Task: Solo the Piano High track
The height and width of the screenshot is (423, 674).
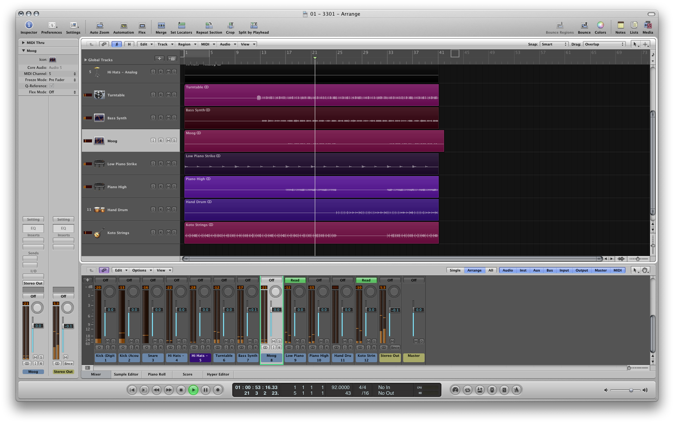Action: pyautogui.click(x=174, y=187)
